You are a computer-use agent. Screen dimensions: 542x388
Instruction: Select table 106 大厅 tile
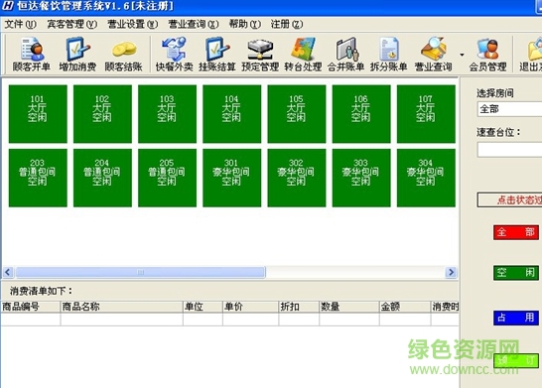pyautogui.click(x=361, y=114)
